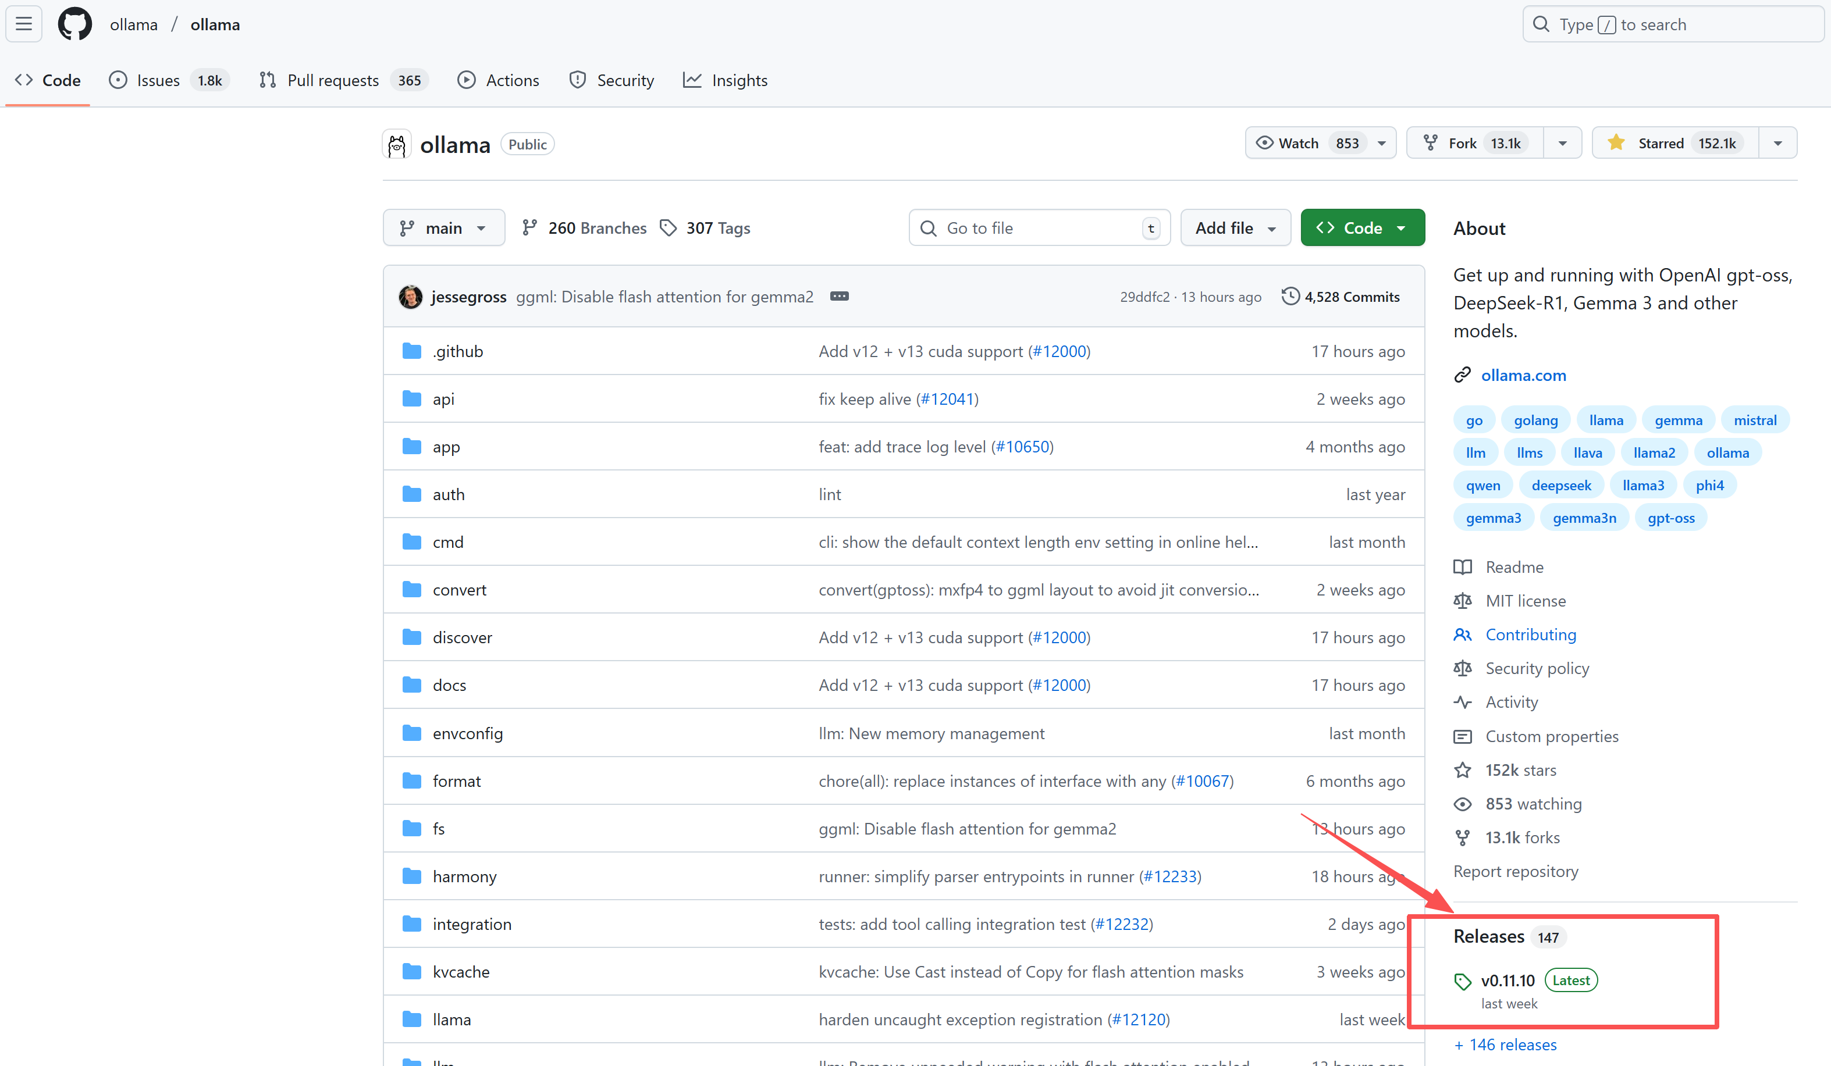This screenshot has width=1831, height=1066.
Task: View the 260 Branches link
Action: pos(584,228)
